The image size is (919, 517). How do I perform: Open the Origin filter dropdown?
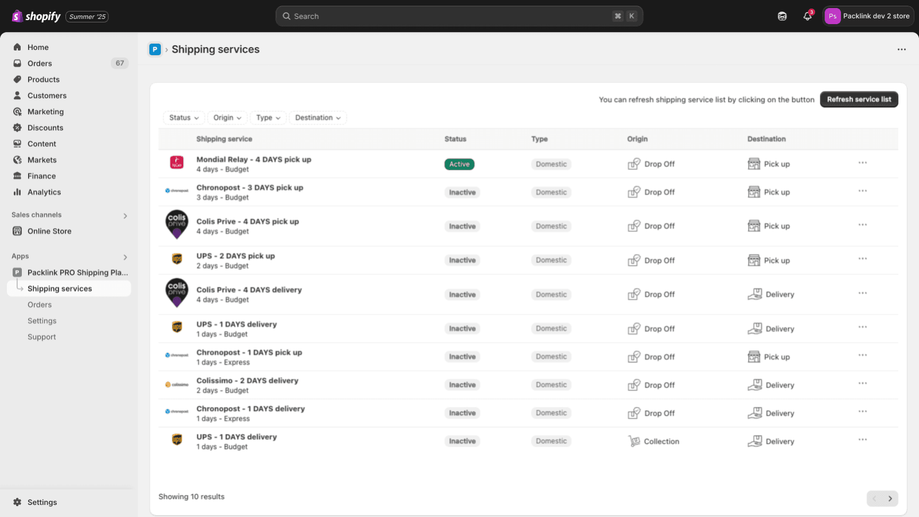pos(227,117)
